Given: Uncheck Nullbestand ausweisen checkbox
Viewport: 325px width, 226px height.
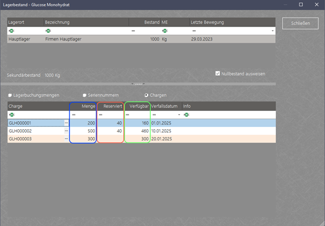Looking at the screenshot, I should click(x=217, y=74).
